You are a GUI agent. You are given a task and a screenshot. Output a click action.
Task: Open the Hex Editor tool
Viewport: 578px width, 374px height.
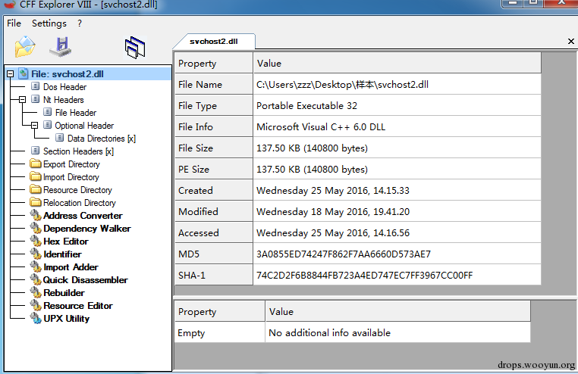[x=66, y=242]
